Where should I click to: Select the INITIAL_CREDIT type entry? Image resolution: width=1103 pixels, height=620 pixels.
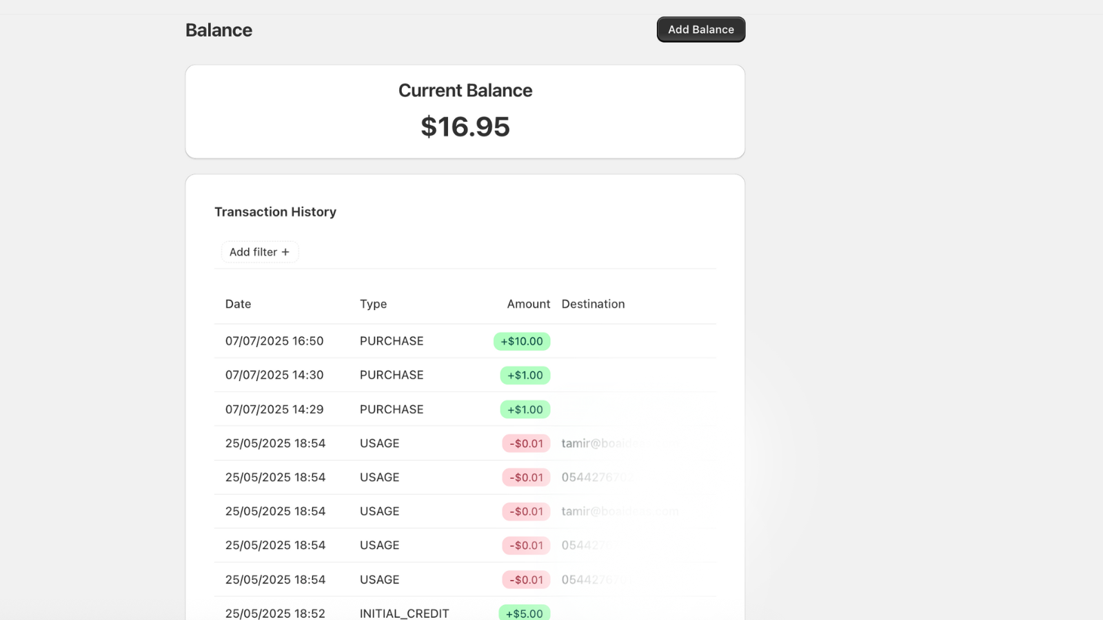[x=404, y=612]
